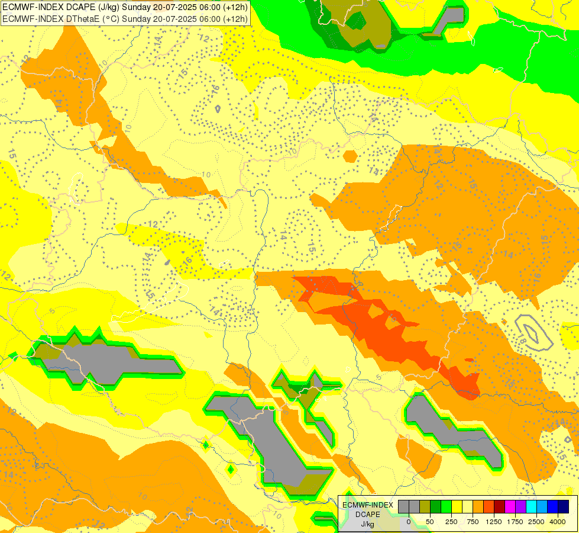The image size is (579, 533).
Task: Select the bright yellow legend swatch
Action: point(457,507)
